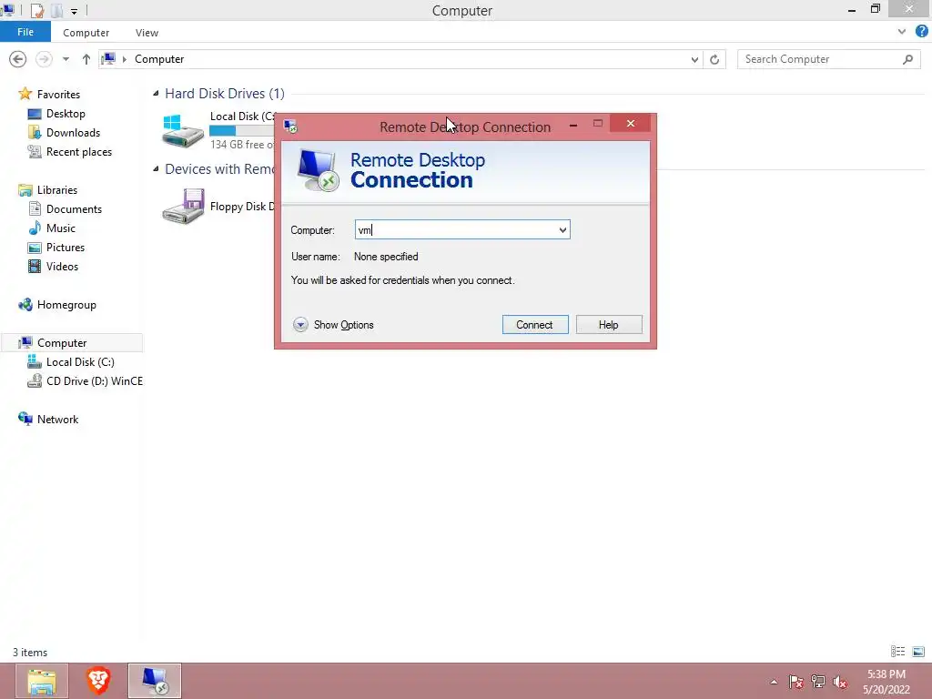Select Favorites in the navigation pane

coord(58,95)
